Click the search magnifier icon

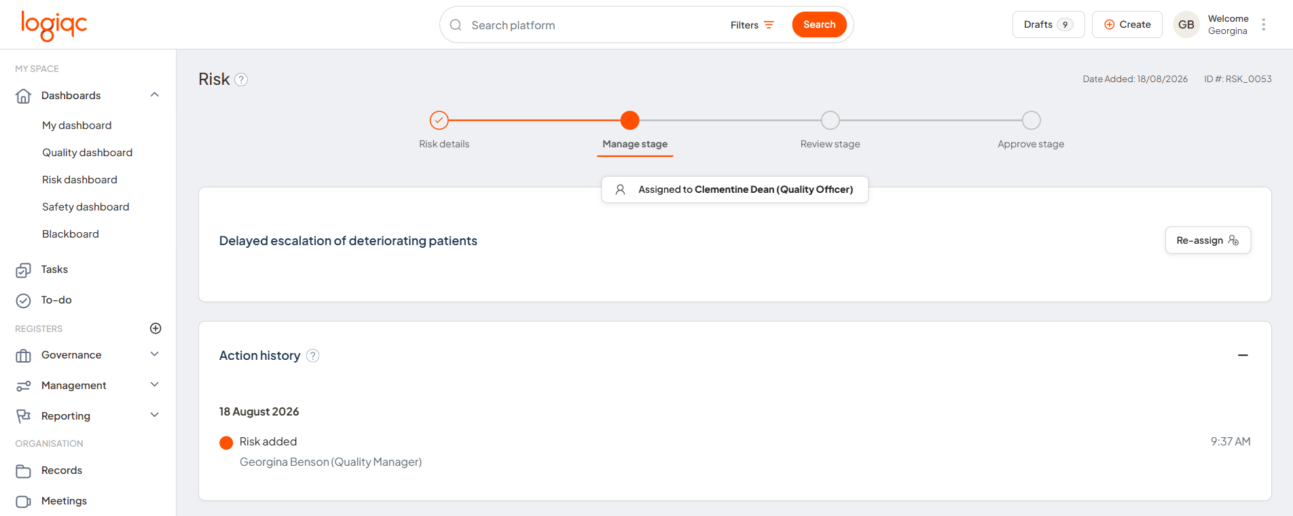click(456, 25)
